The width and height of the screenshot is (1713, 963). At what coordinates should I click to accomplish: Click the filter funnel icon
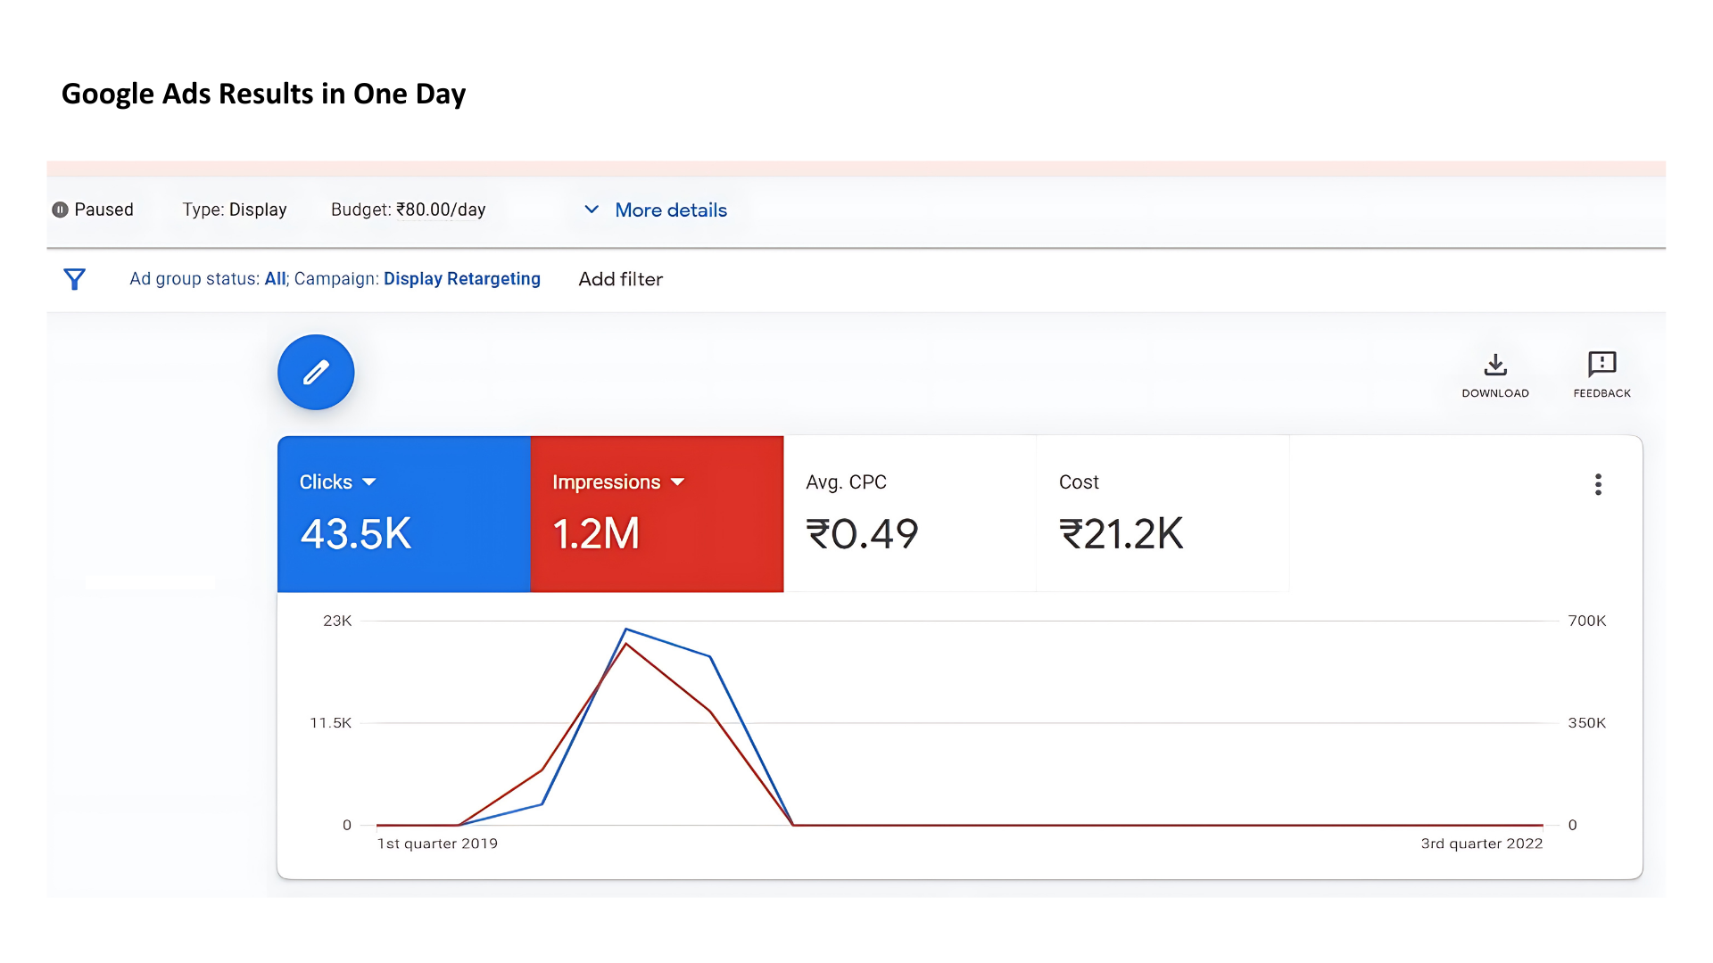click(75, 279)
